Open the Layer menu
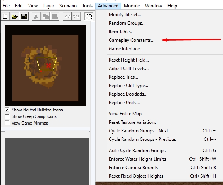The width and height of the screenshot is (223, 185). pos(49,6)
